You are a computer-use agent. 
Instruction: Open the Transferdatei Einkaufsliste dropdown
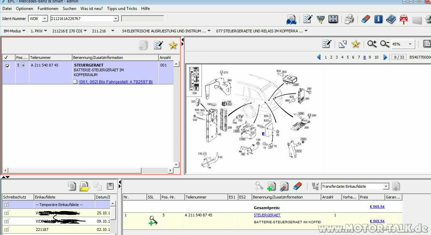pyautogui.click(x=386, y=186)
